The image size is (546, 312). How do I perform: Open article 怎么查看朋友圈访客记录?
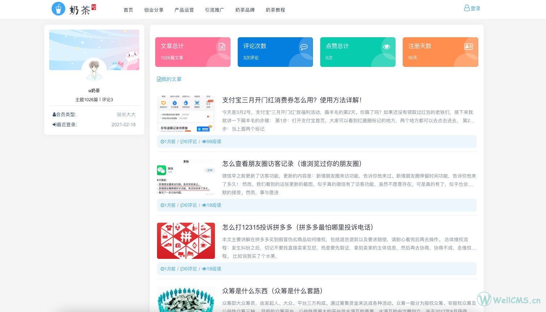pyautogui.click(x=292, y=164)
